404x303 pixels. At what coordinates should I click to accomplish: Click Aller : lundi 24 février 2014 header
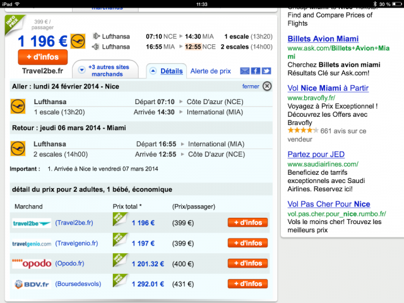coord(66,86)
